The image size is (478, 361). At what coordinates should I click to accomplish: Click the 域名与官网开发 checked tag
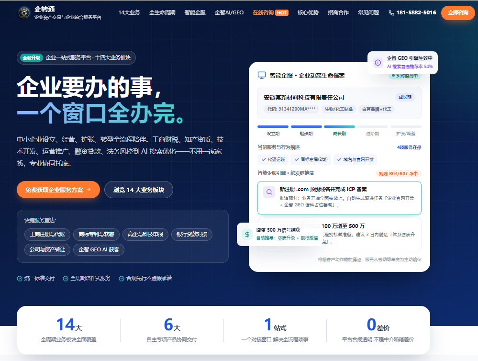(x=356, y=159)
